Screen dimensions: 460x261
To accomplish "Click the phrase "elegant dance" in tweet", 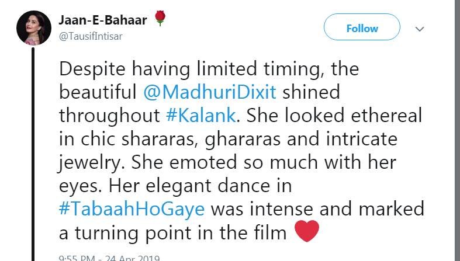I will pos(209,186).
